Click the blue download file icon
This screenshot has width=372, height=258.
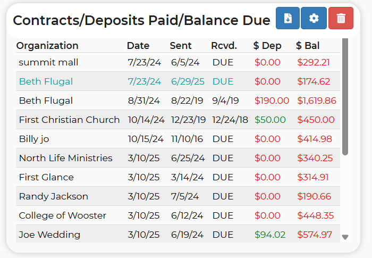tap(288, 18)
